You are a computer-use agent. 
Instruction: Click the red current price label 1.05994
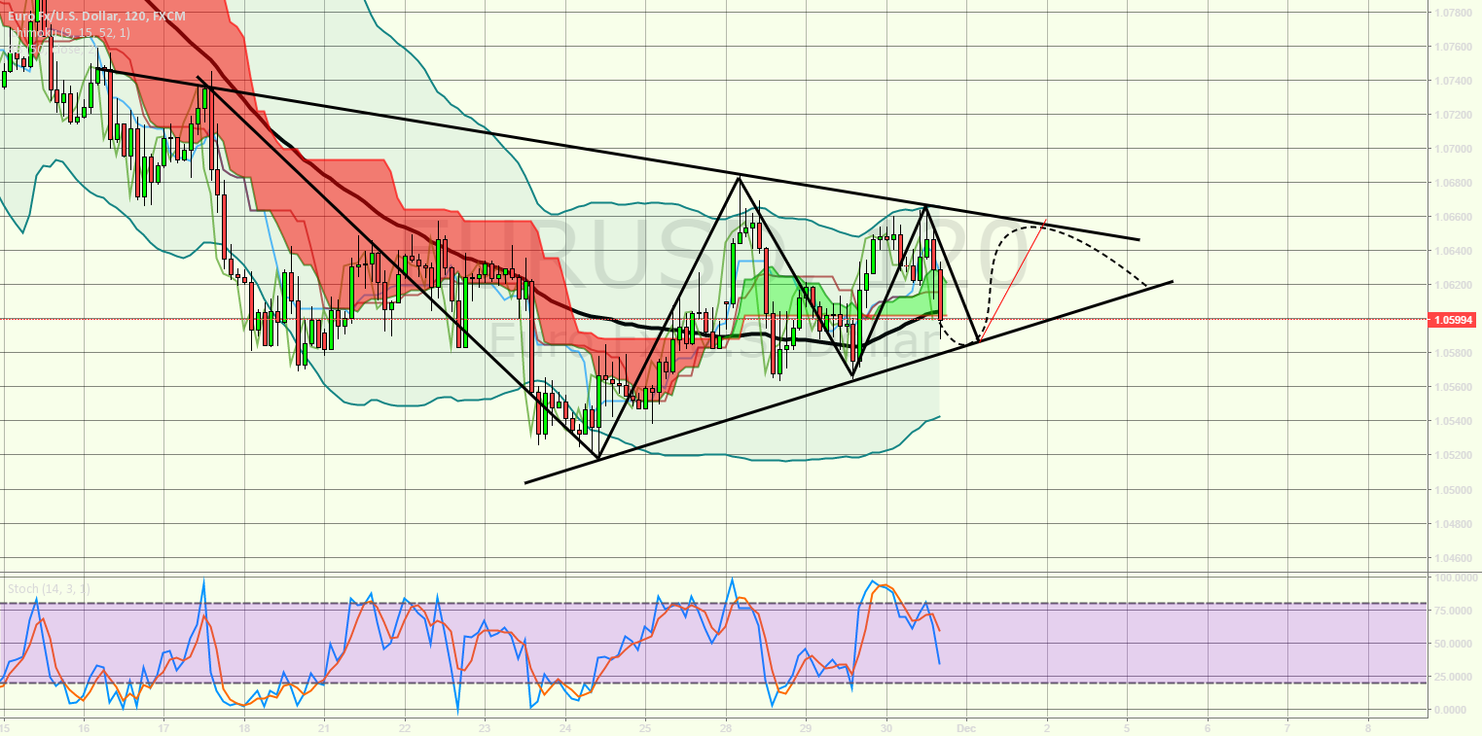[x=1452, y=320]
